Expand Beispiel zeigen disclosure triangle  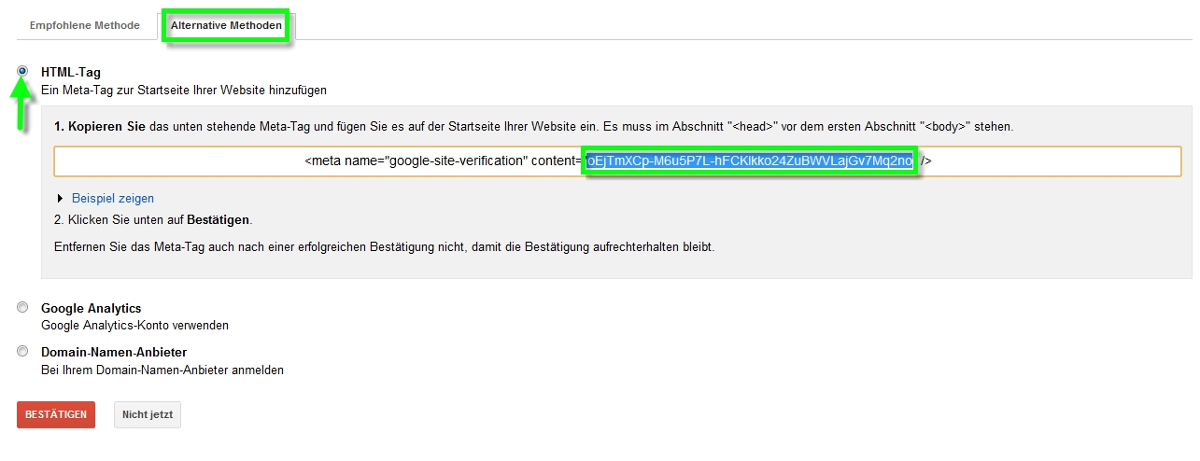coord(62,198)
